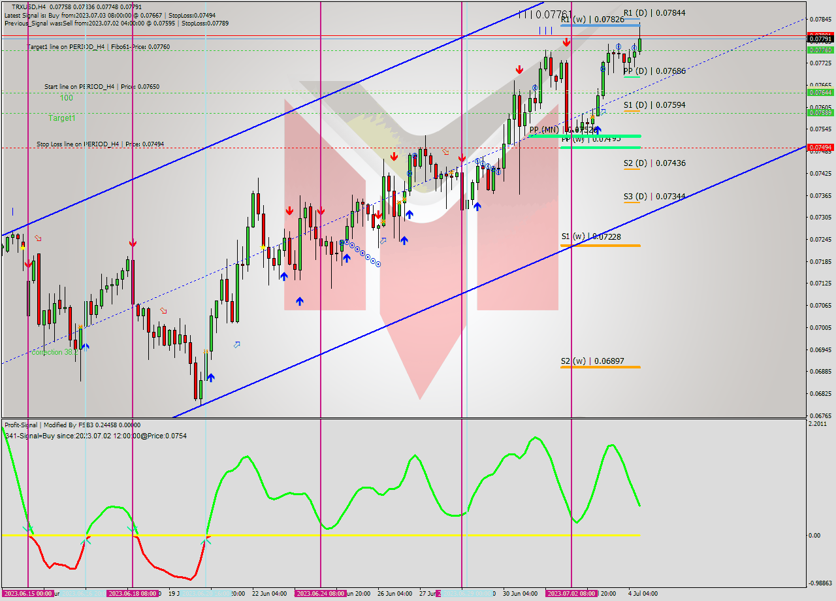Image resolution: width=836 pixels, height=601 pixels.
Task: Click the '0.07761' price label at the chart top
Action: click(554, 14)
